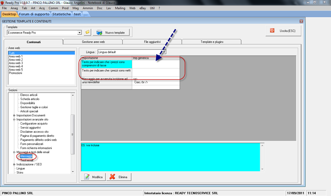Open the Lingua dropdown arrow
This screenshot has height=196, width=331.
[x=164, y=52]
